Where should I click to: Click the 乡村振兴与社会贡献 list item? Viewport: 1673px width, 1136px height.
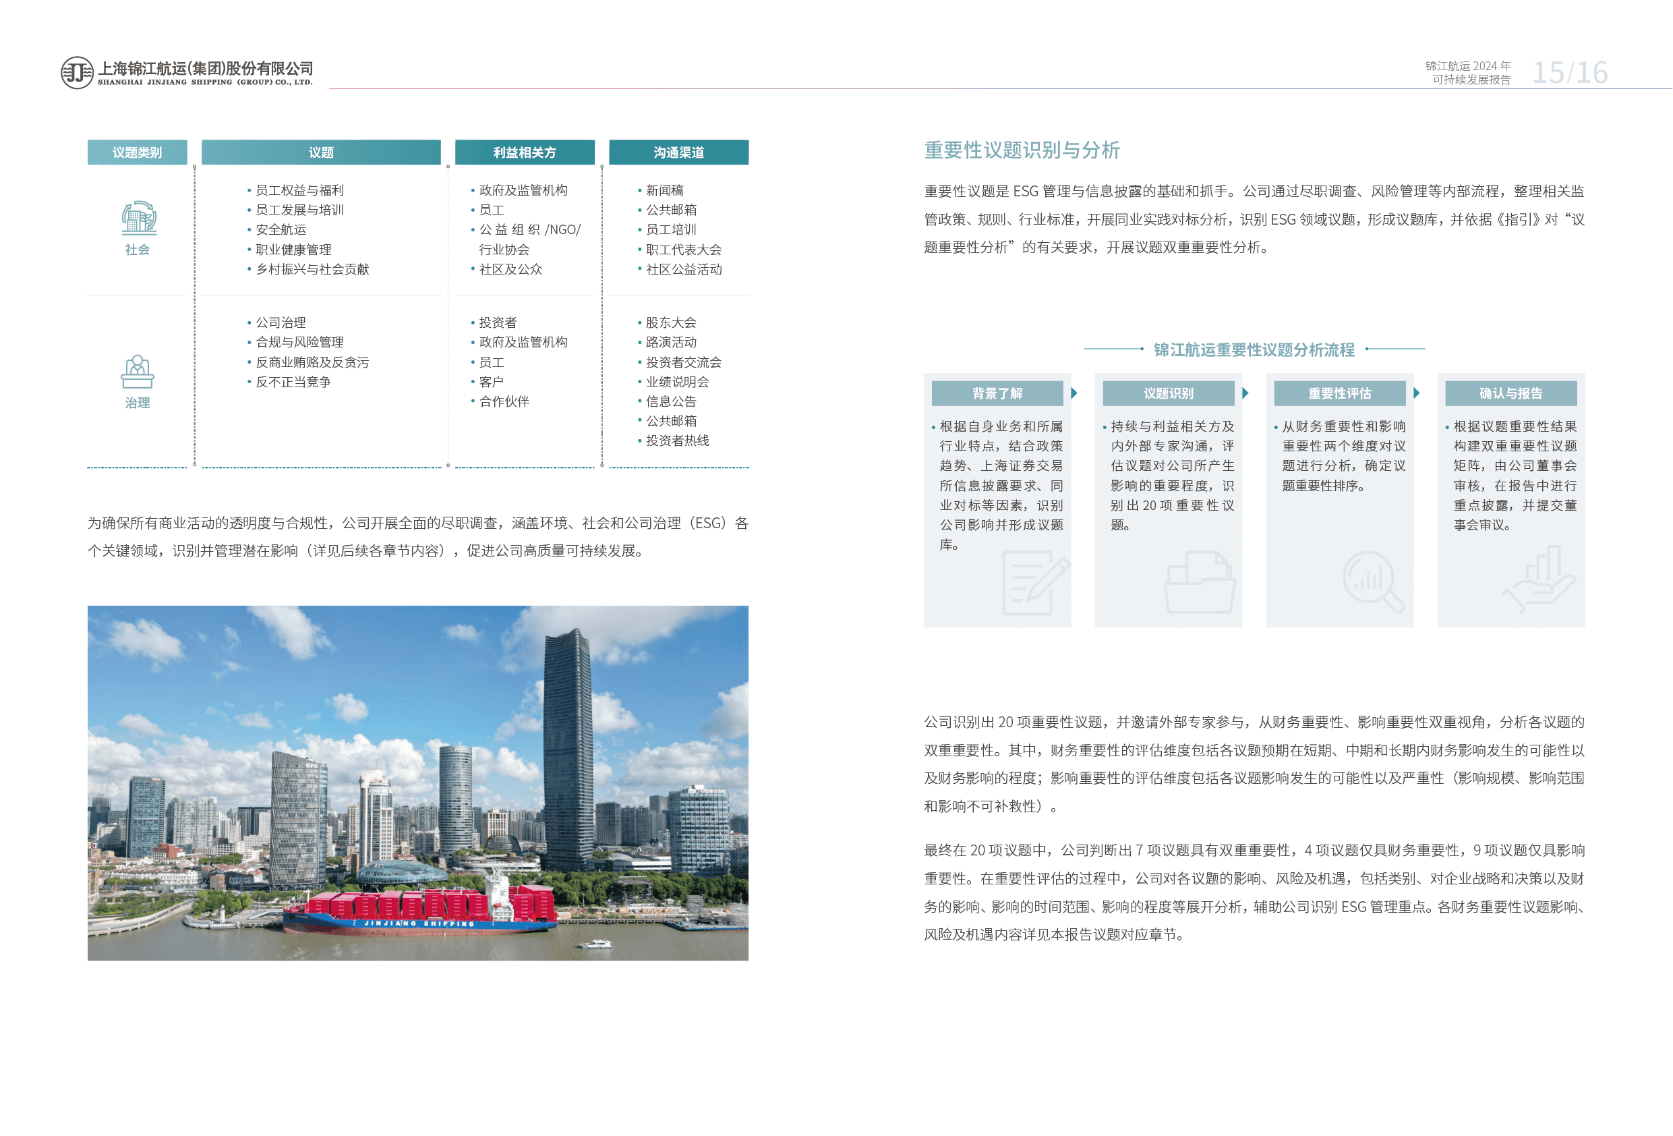tap(312, 269)
